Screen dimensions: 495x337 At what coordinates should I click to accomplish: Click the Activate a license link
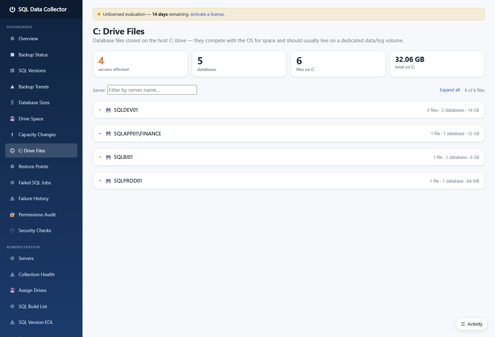(x=207, y=14)
